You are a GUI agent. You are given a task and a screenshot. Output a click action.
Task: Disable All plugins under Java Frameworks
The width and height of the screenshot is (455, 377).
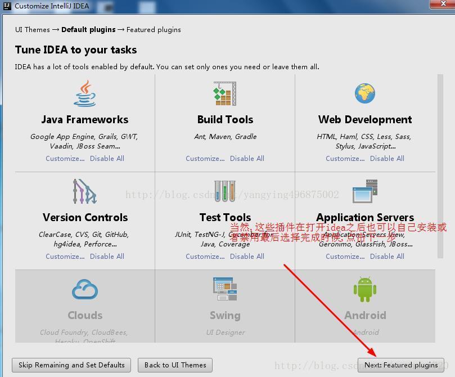107,158
